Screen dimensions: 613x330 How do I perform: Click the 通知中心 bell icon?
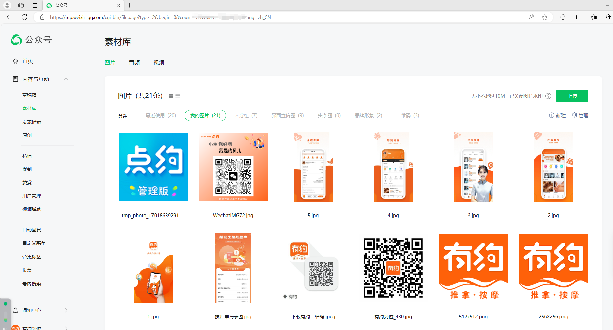pyautogui.click(x=15, y=310)
